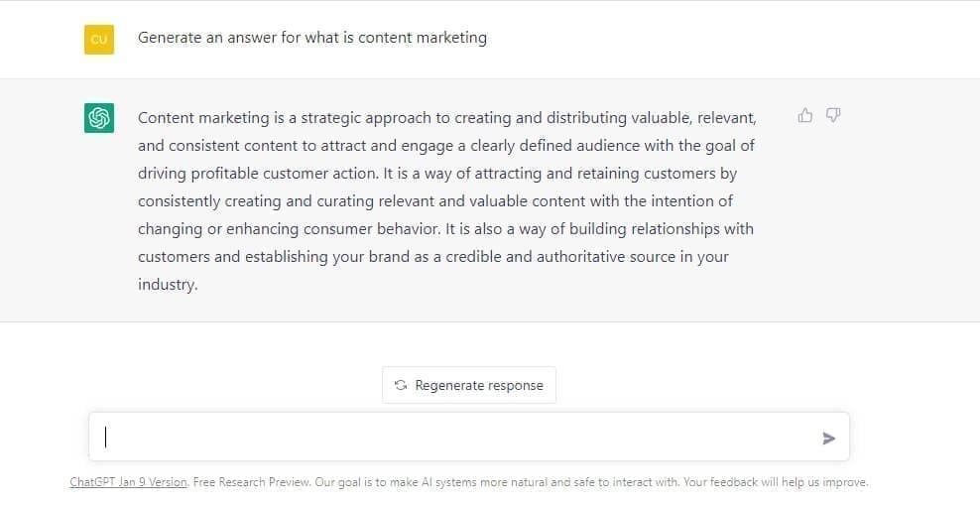This screenshot has height=506, width=980.
Task: Click the yellow CU user avatar
Action: point(99,39)
